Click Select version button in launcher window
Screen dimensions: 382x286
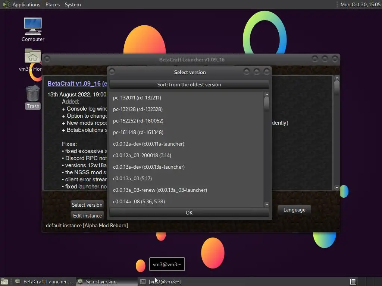coord(87,205)
